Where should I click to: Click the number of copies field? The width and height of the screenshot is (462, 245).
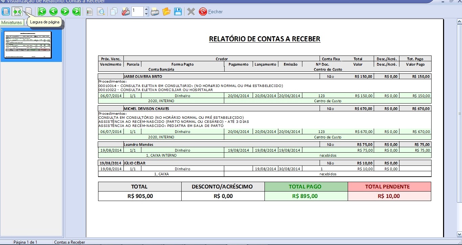(x=138, y=12)
